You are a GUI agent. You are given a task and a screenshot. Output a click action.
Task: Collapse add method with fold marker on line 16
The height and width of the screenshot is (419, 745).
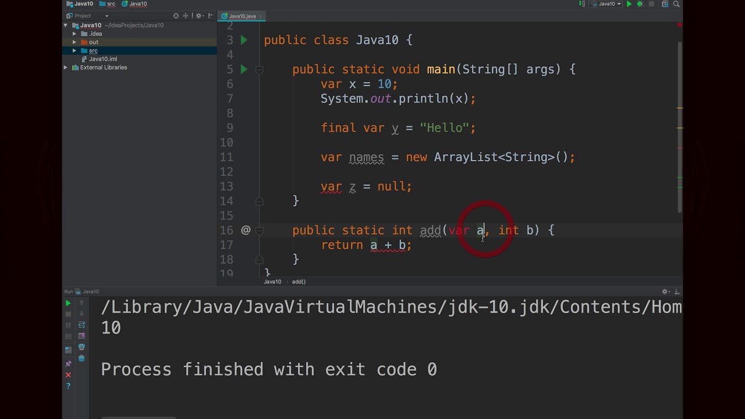pyautogui.click(x=260, y=230)
